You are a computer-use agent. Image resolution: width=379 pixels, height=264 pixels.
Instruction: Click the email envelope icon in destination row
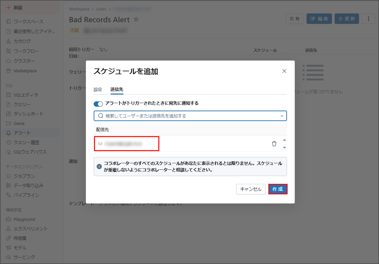(100, 144)
